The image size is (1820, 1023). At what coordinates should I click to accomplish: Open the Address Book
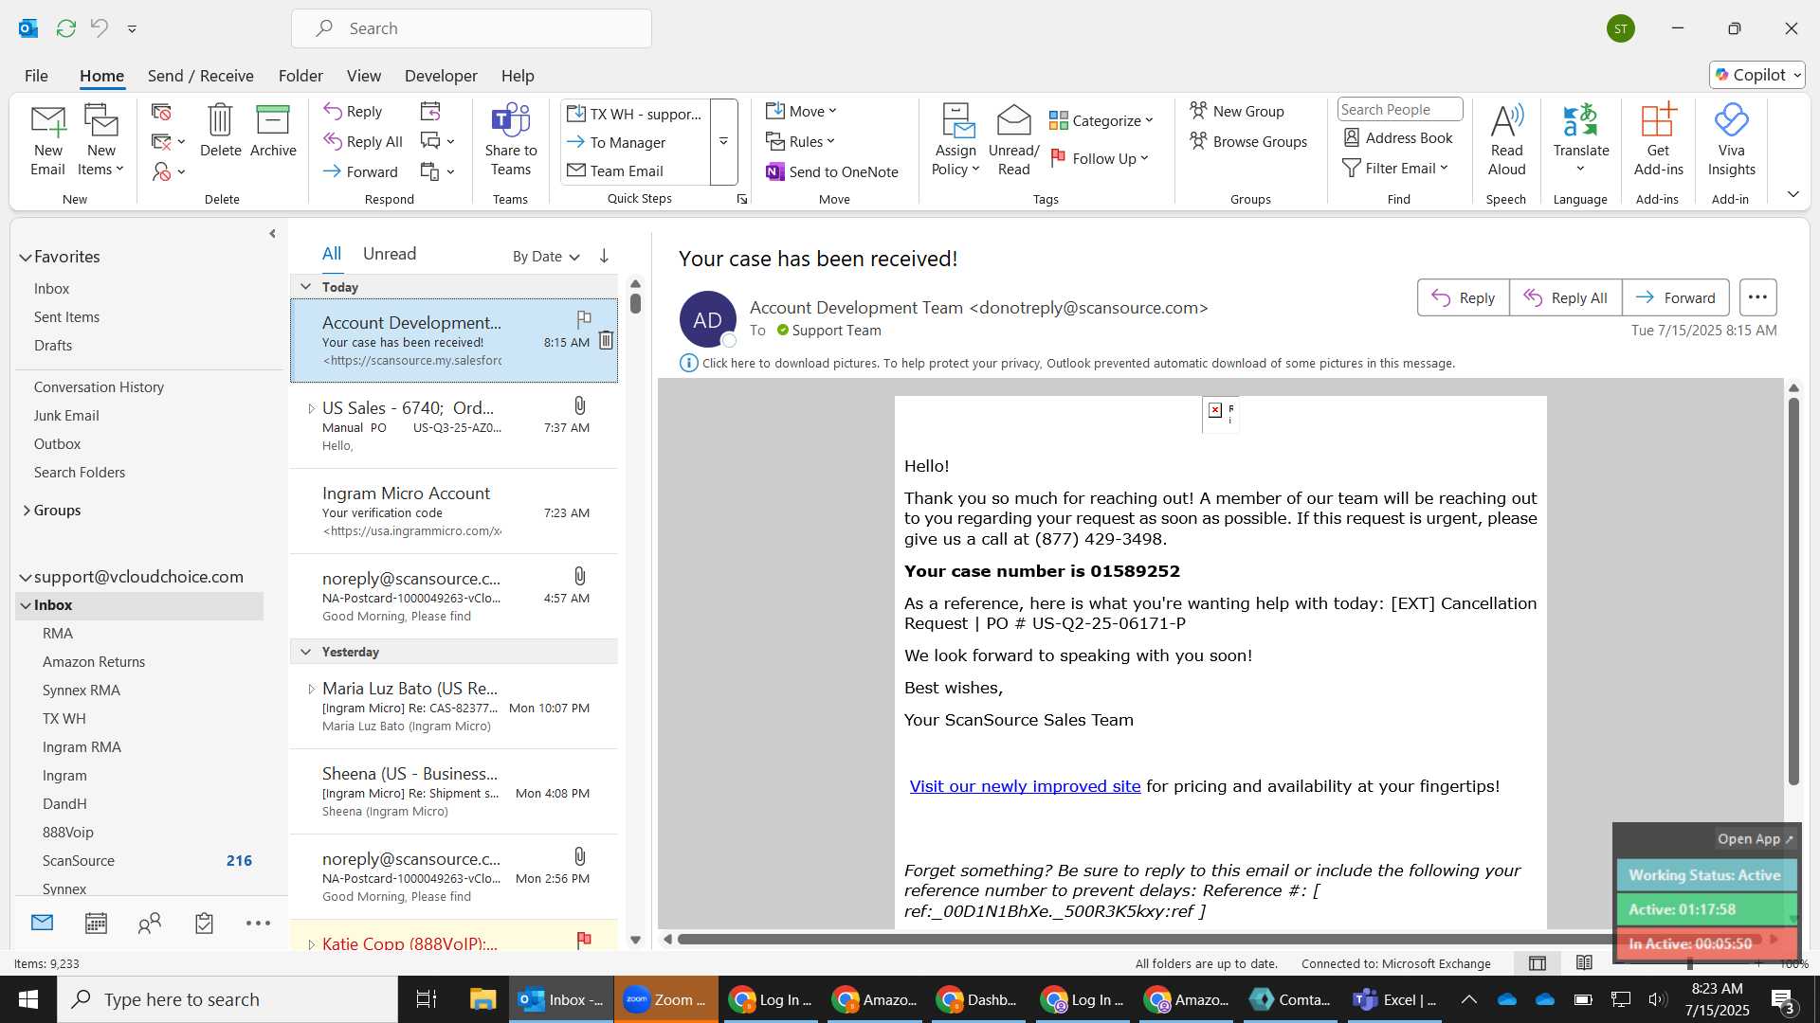(x=1398, y=137)
